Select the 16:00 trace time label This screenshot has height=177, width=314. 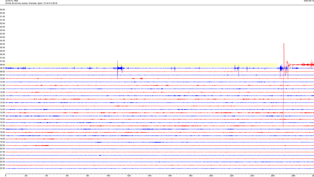tap(2, 119)
